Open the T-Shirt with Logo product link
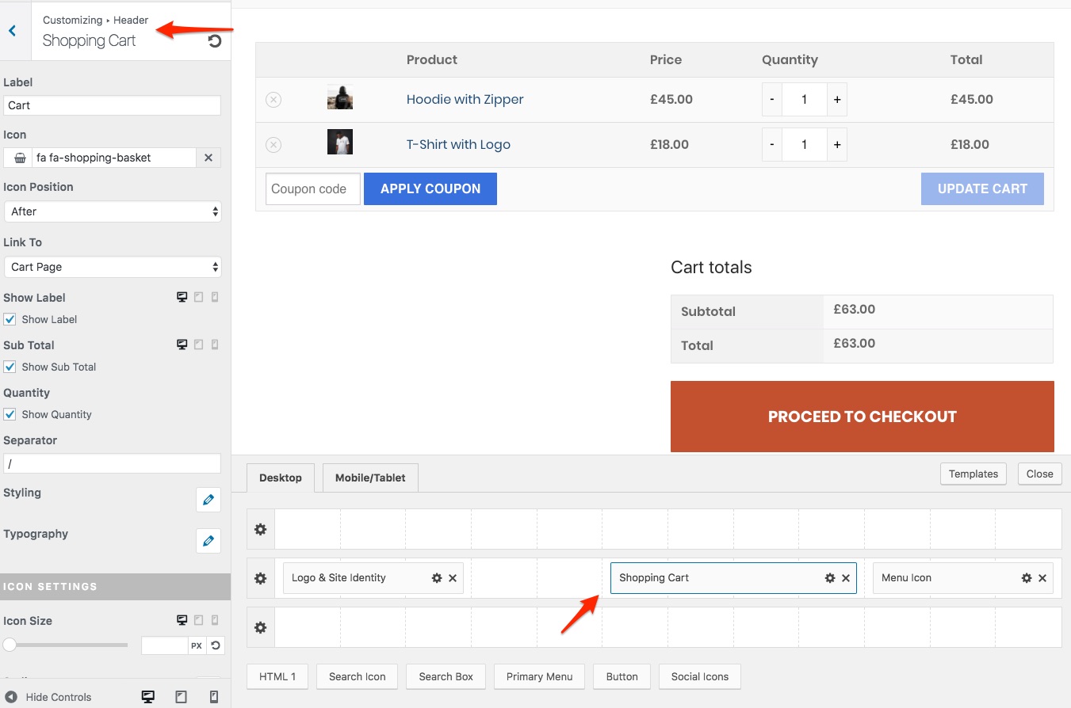This screenshot has height=708, width=1071. [458, 145]
